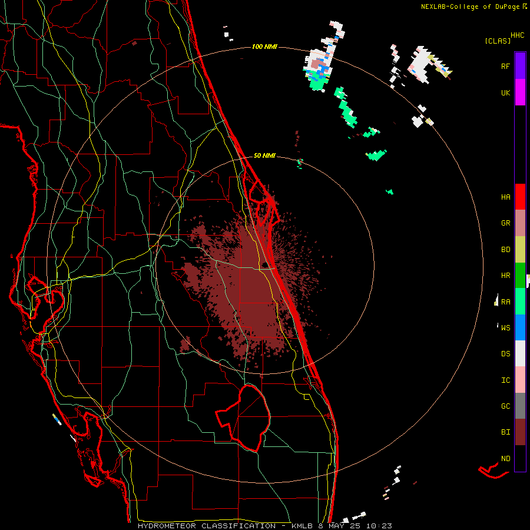Click the UK magenta legend swatch

pos(520,92)
